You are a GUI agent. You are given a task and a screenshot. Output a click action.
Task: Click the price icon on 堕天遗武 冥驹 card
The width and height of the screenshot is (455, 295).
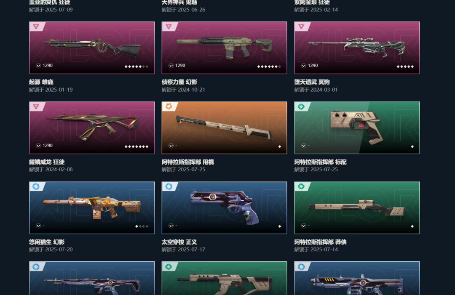(303, 66)
